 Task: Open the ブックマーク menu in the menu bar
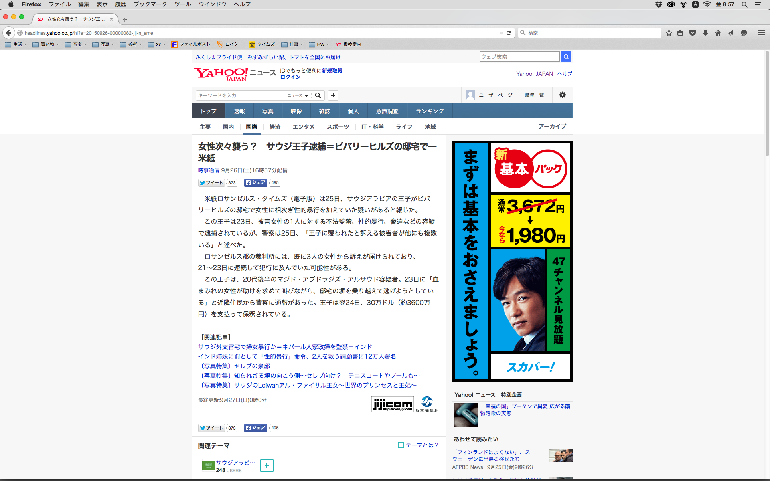coord(150,4)
